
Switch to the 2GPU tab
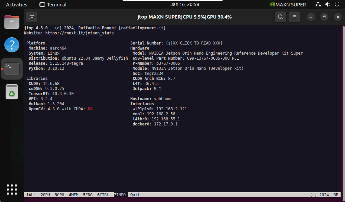45,195
